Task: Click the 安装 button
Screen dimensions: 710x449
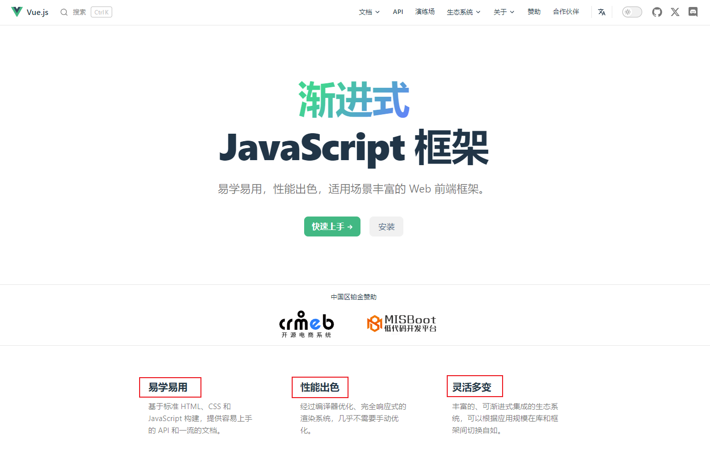Action: click(386, 226)
